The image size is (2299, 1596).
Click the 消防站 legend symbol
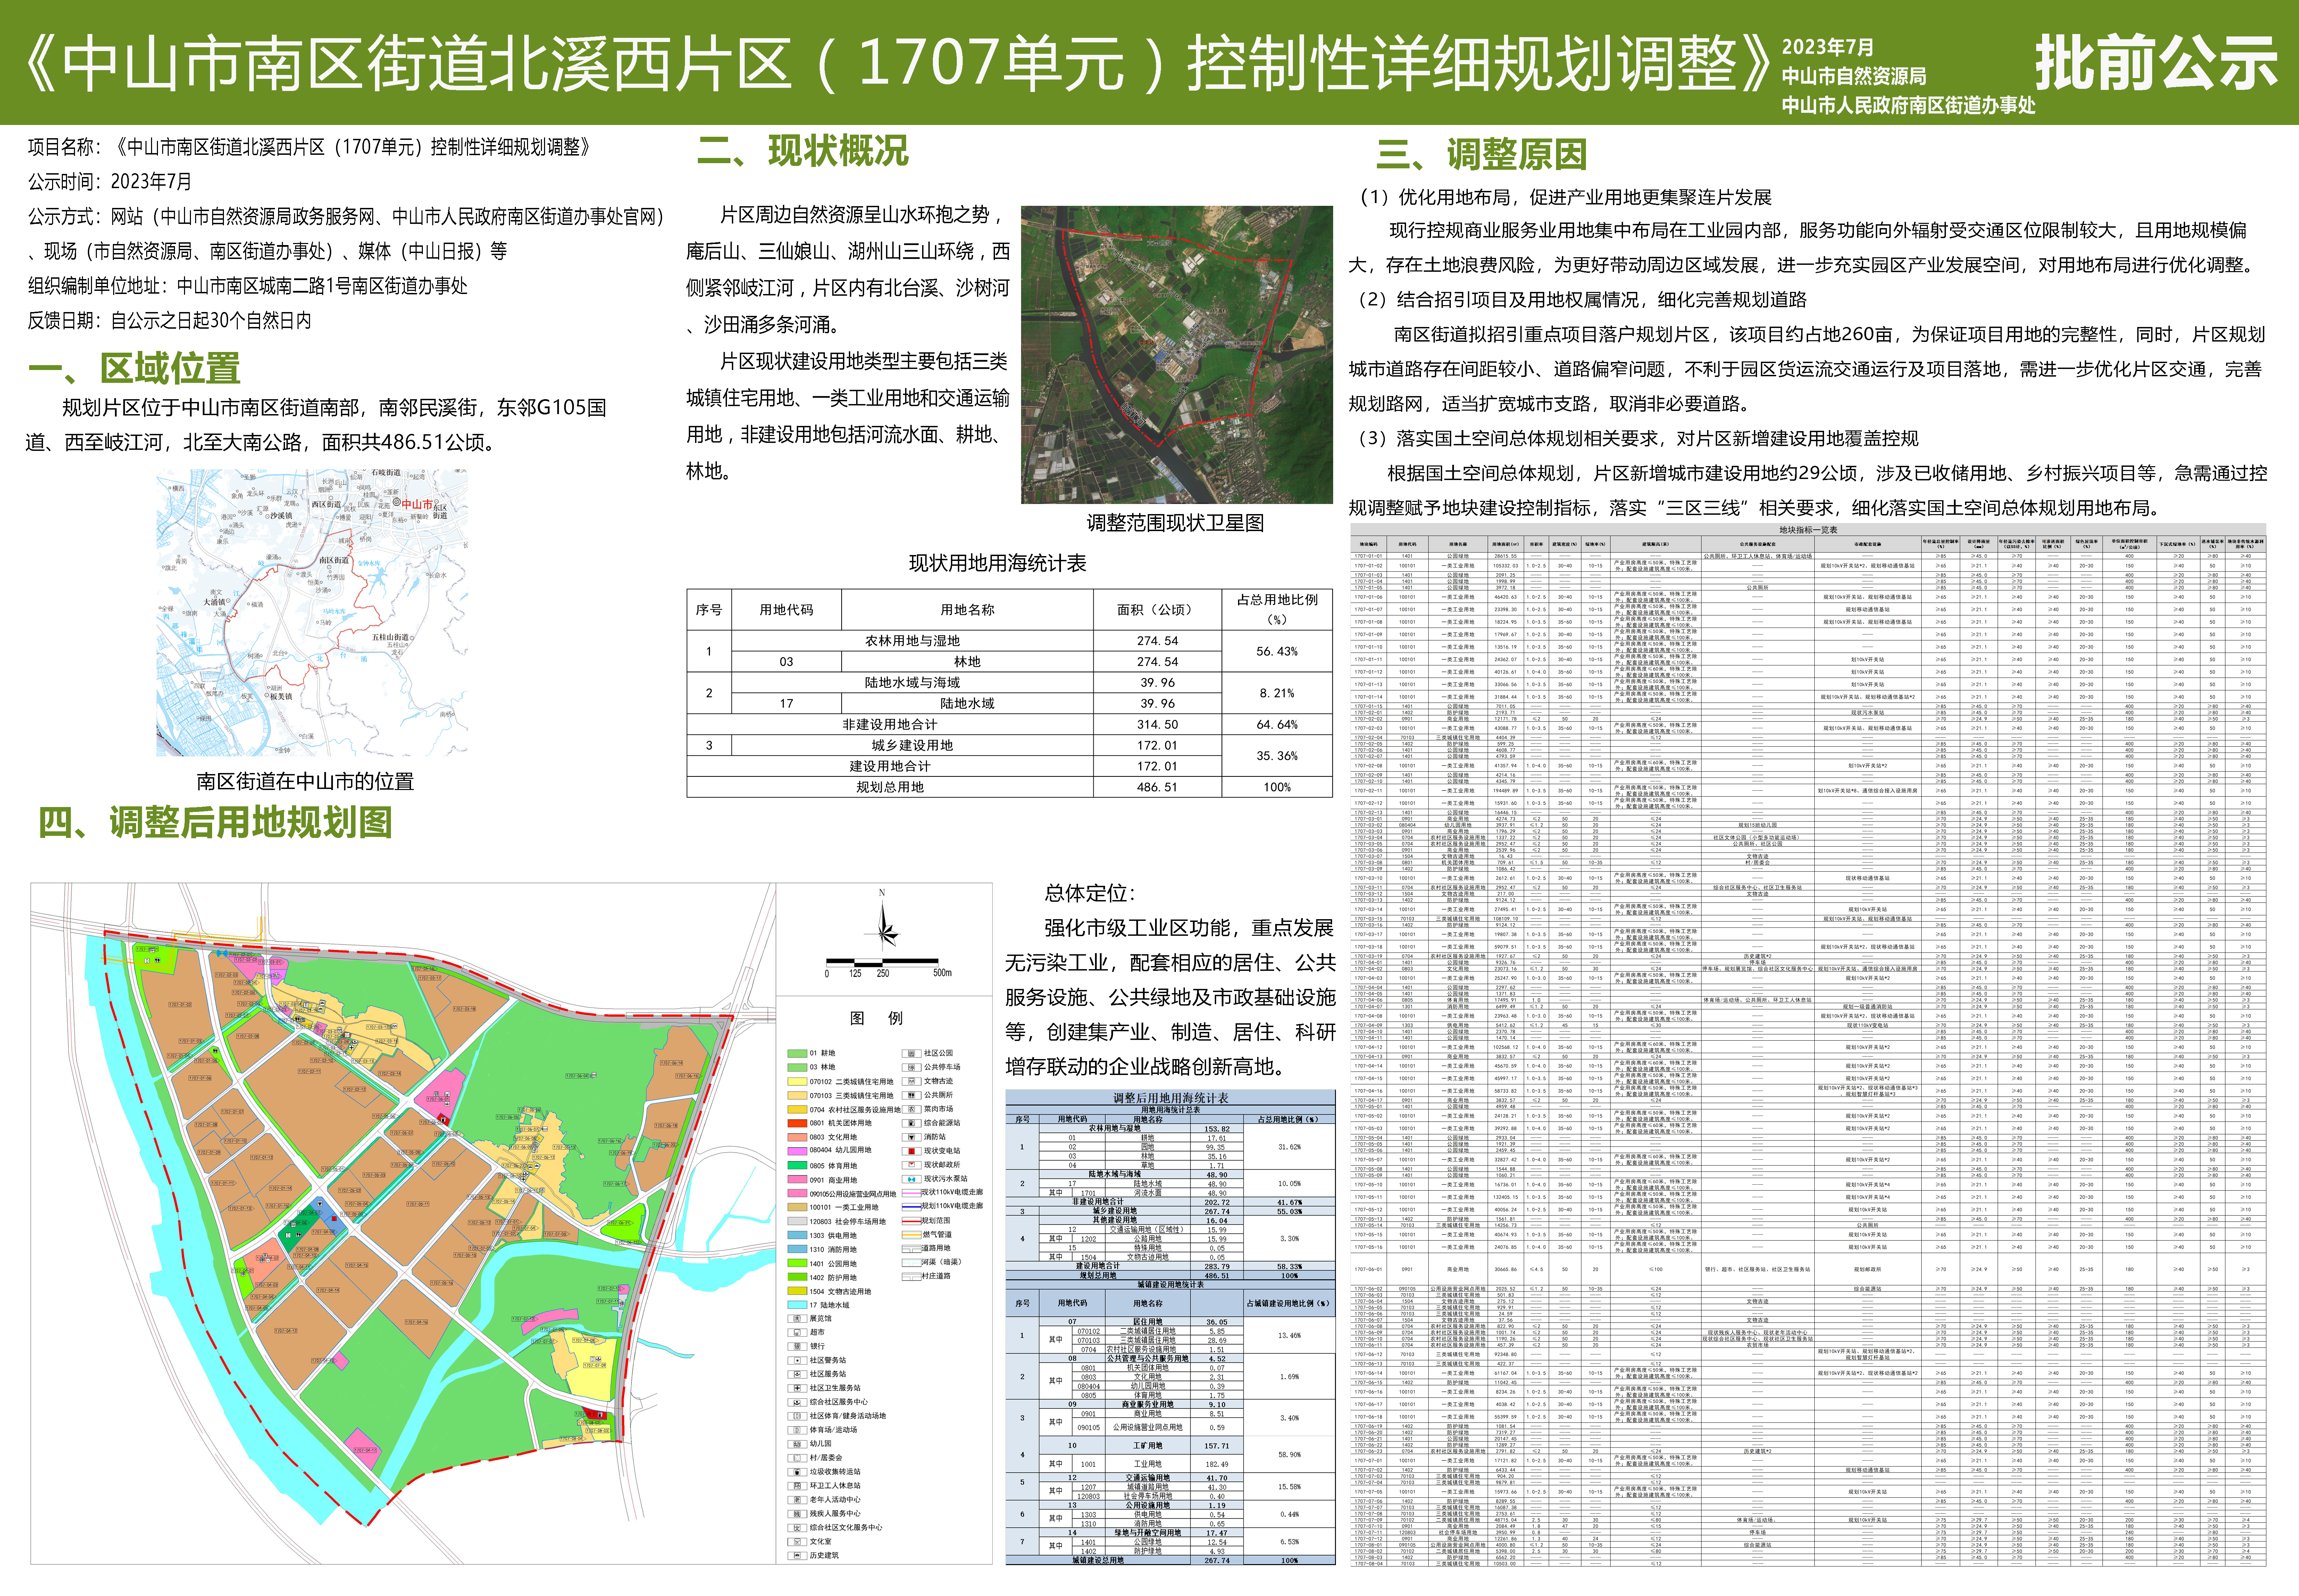(x=912, y=1137)
